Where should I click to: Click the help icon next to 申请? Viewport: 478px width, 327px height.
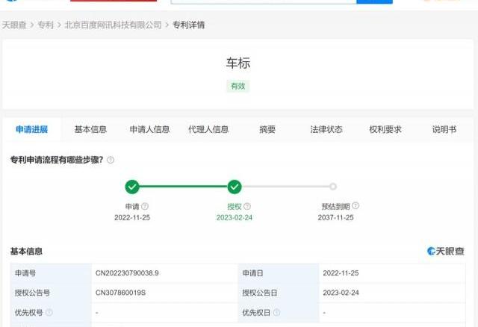tap(145, 207)
